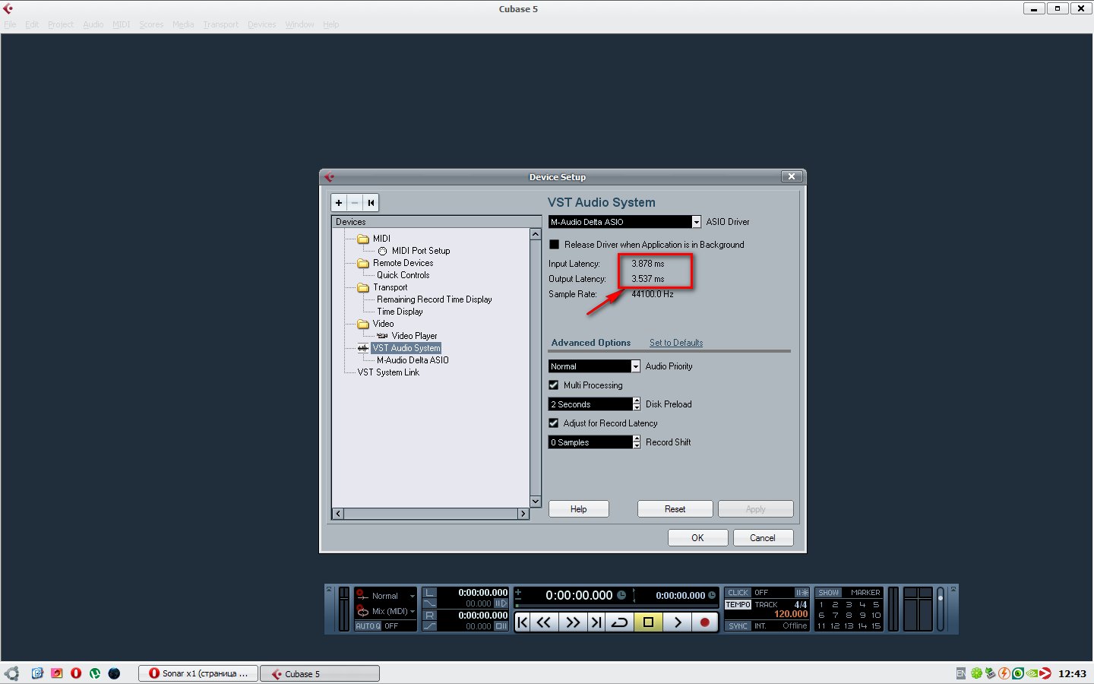Toggle the SYNC button in transport
The width and height of the screenshot is (1094, 684).
click(x=738, y=626)
